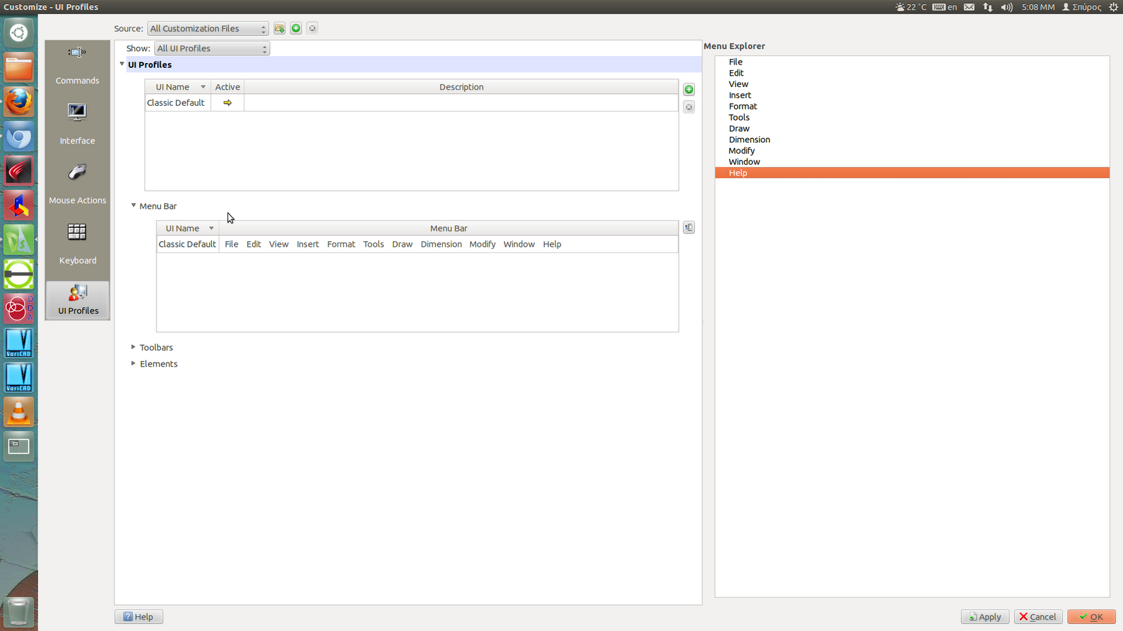This screenshot has height=631, width=1123.
Task: Select Classic Default in Menu Bar table
Action: click(187, 244)
